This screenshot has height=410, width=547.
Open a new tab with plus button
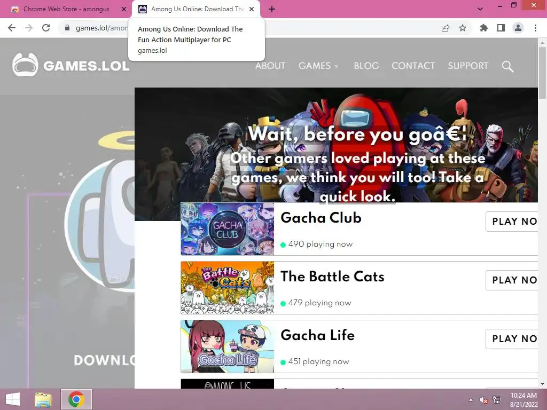click(x=272, y=10)
